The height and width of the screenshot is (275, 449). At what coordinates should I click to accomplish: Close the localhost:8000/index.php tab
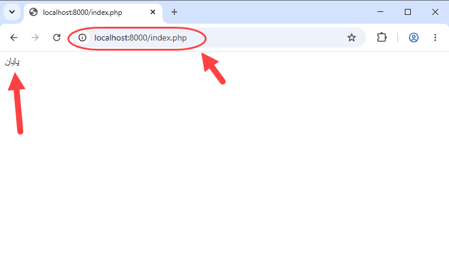click(153, 12)
